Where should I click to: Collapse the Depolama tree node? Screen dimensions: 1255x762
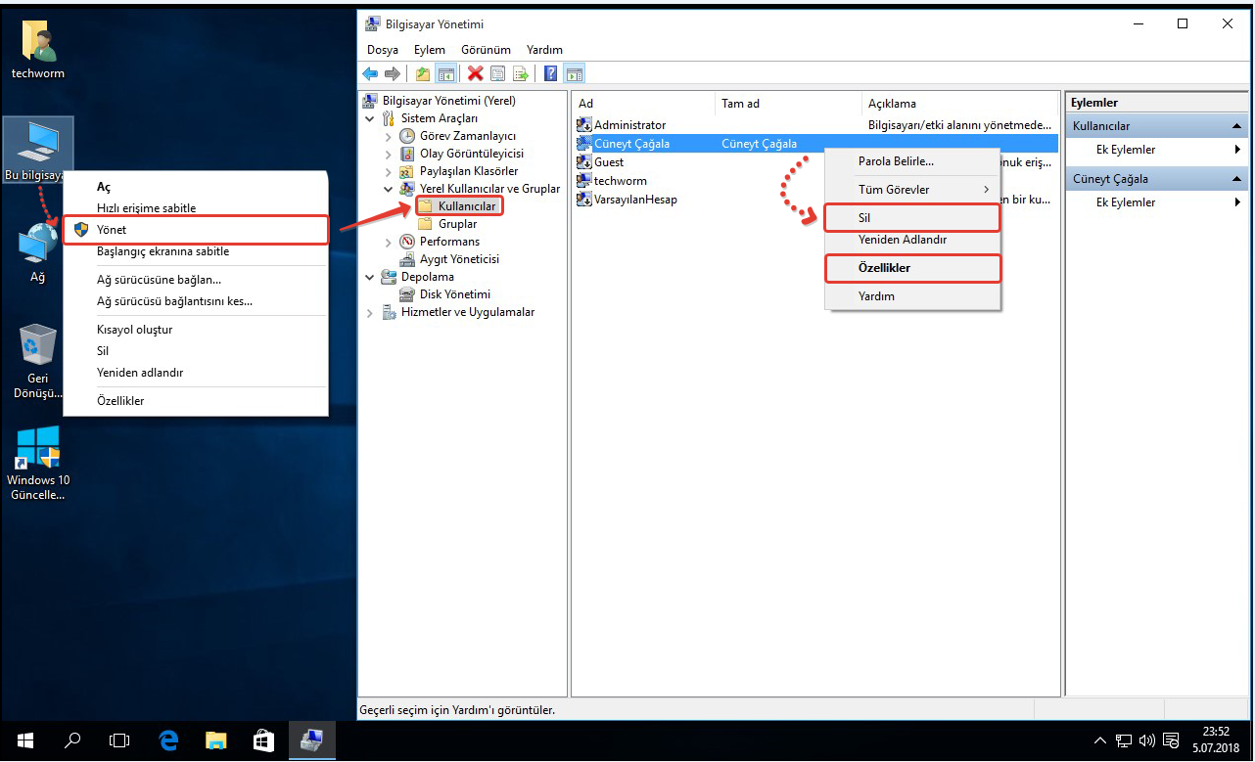[x=370, y=277]
